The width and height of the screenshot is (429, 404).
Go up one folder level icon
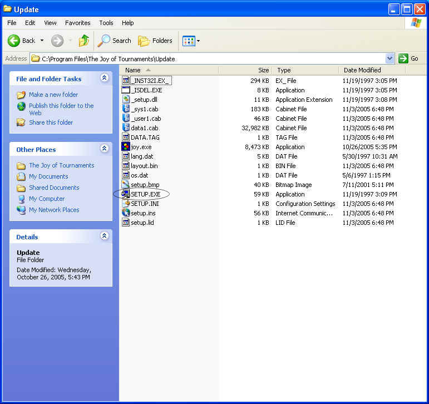pos(83,41)
